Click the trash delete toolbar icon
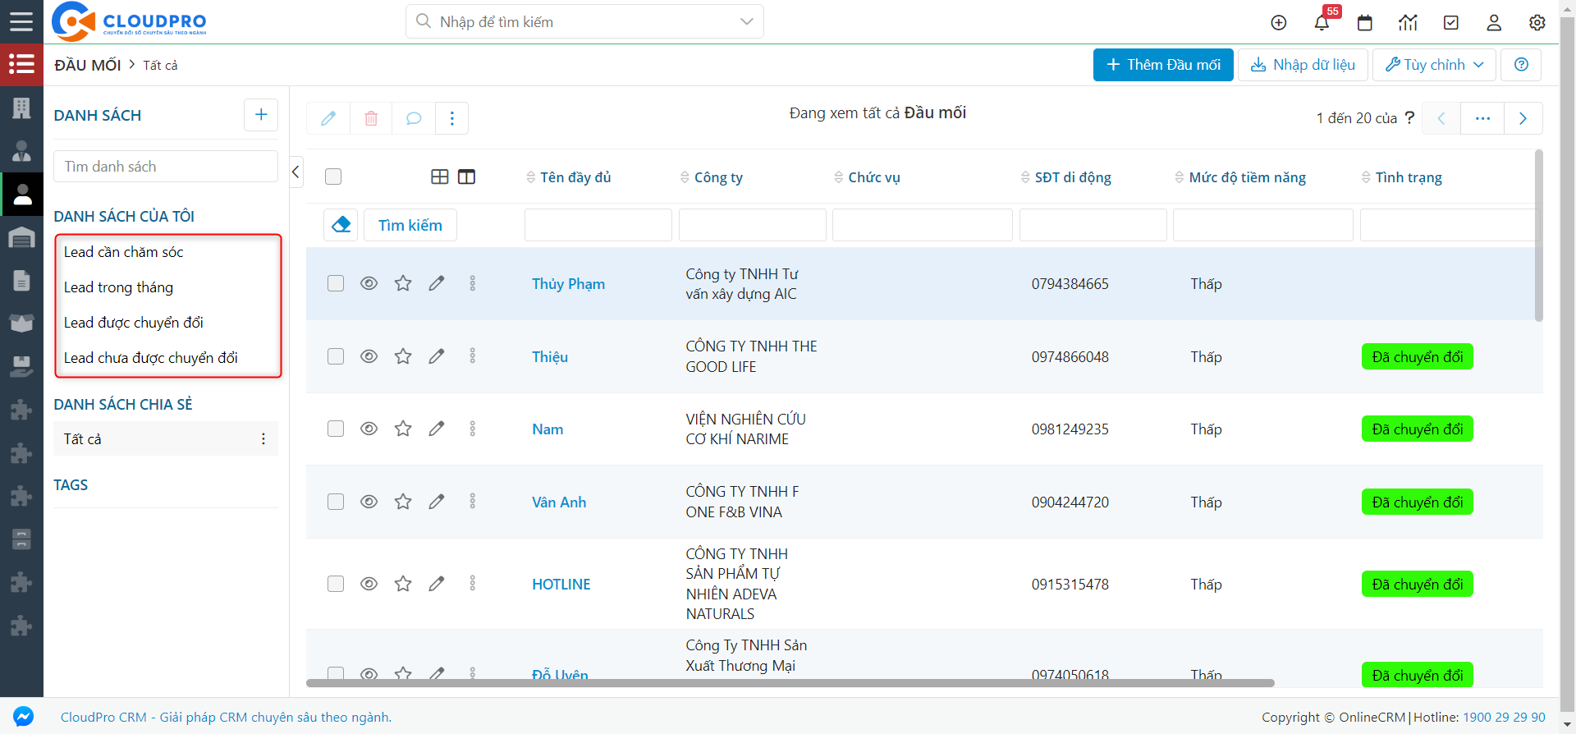Viewport: 1576px width, 734px height. click(x=371, y=118)
